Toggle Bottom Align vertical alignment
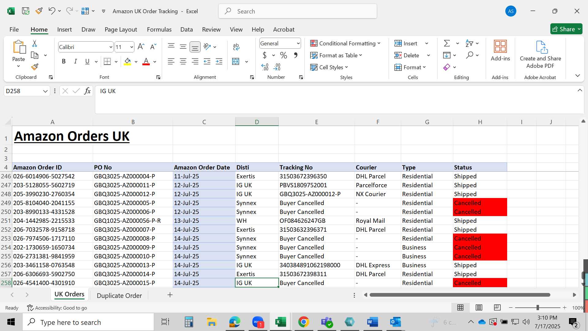588x331 pixels. coord(195,47)
